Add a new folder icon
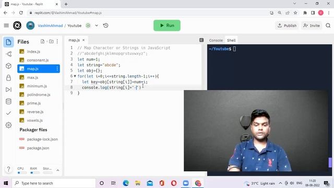The image size is (334, 188). pyautogui.click(x=51, y=41)
